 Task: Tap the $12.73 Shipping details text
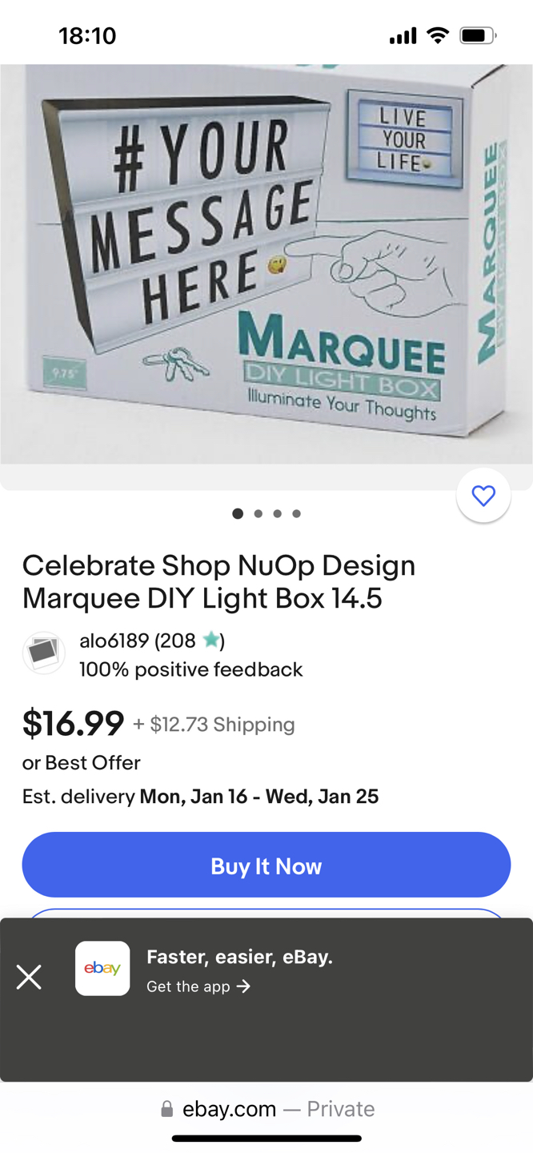(x=214, y=725)
